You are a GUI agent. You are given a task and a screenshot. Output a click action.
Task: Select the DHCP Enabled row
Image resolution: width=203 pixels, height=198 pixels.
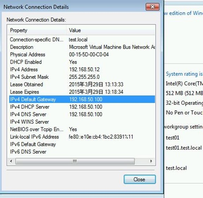point(82,62)
